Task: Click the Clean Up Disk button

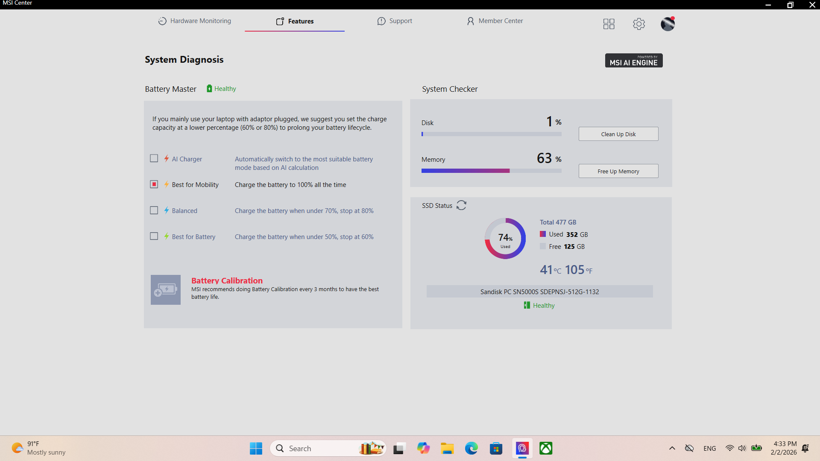Action: pyautogui.click(x=618, y=134)
